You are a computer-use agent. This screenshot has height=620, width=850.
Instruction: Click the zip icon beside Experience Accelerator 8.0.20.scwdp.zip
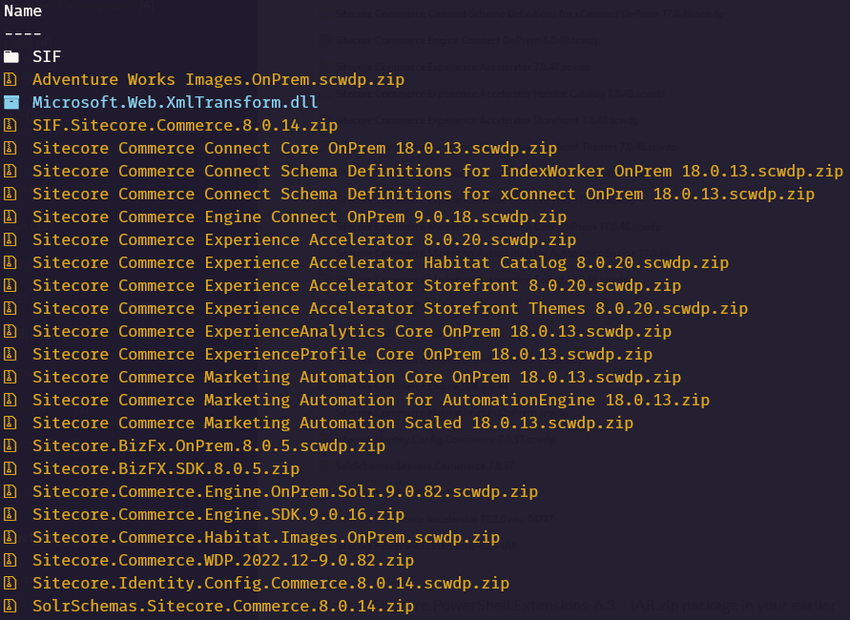[10, 239]
